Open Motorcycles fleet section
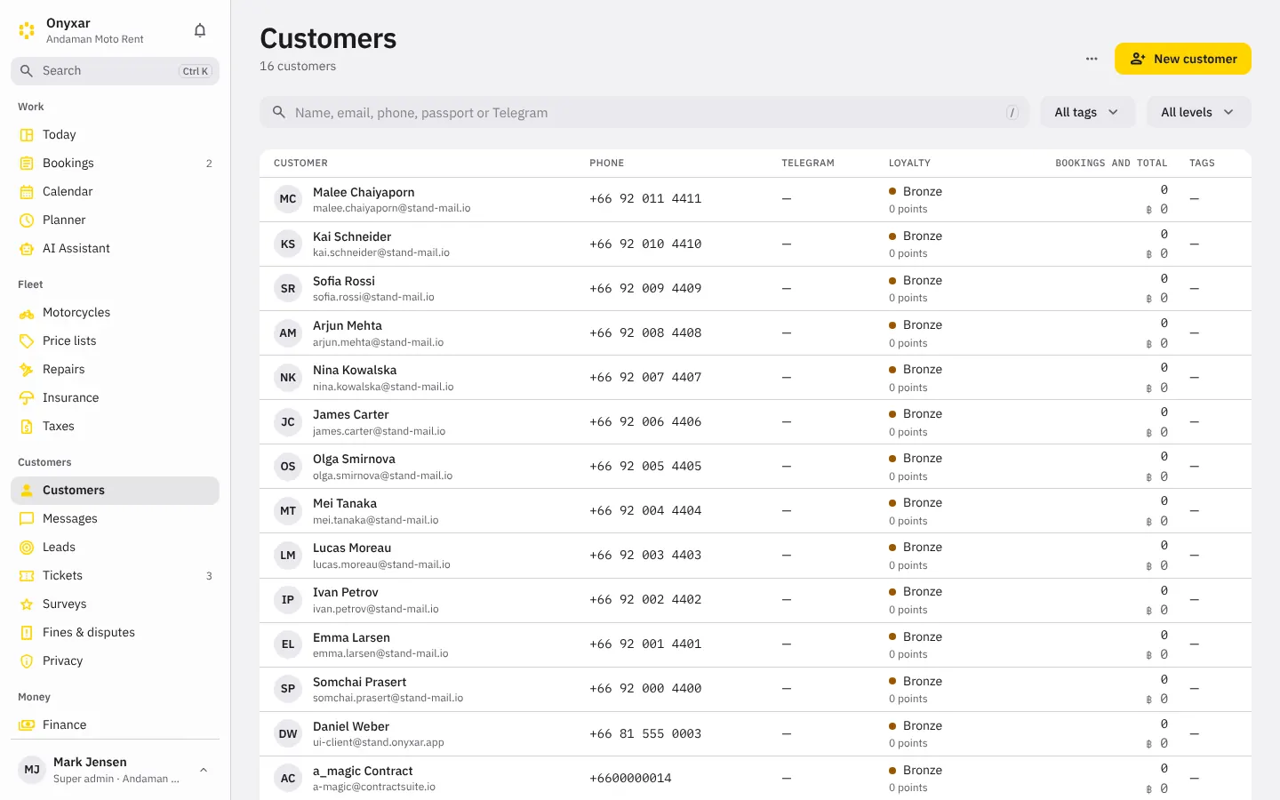The width and height of the screenshot is (1280, 800). coord(115,312)
